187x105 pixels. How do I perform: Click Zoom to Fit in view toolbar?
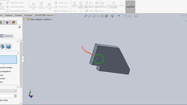[x=86, y=16]
